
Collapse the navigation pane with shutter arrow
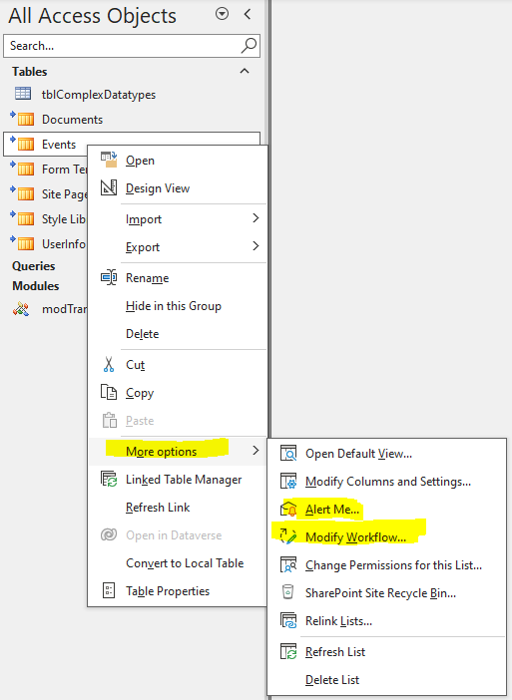pos(248,14)
